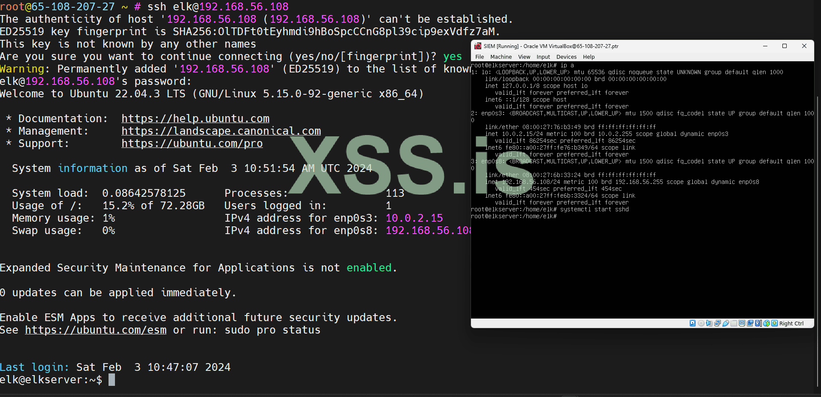Follow the https://landscape.canonical.com link
Viewport: 821px width, 397px height.
click(221, 131)
